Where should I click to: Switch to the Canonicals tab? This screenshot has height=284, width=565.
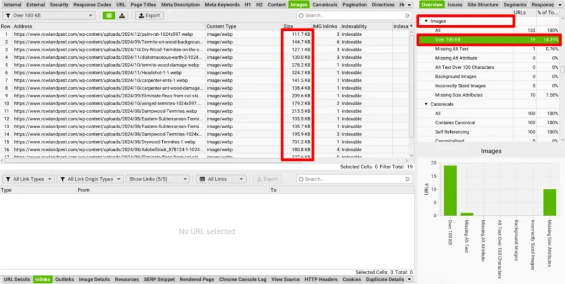(324, 4)
